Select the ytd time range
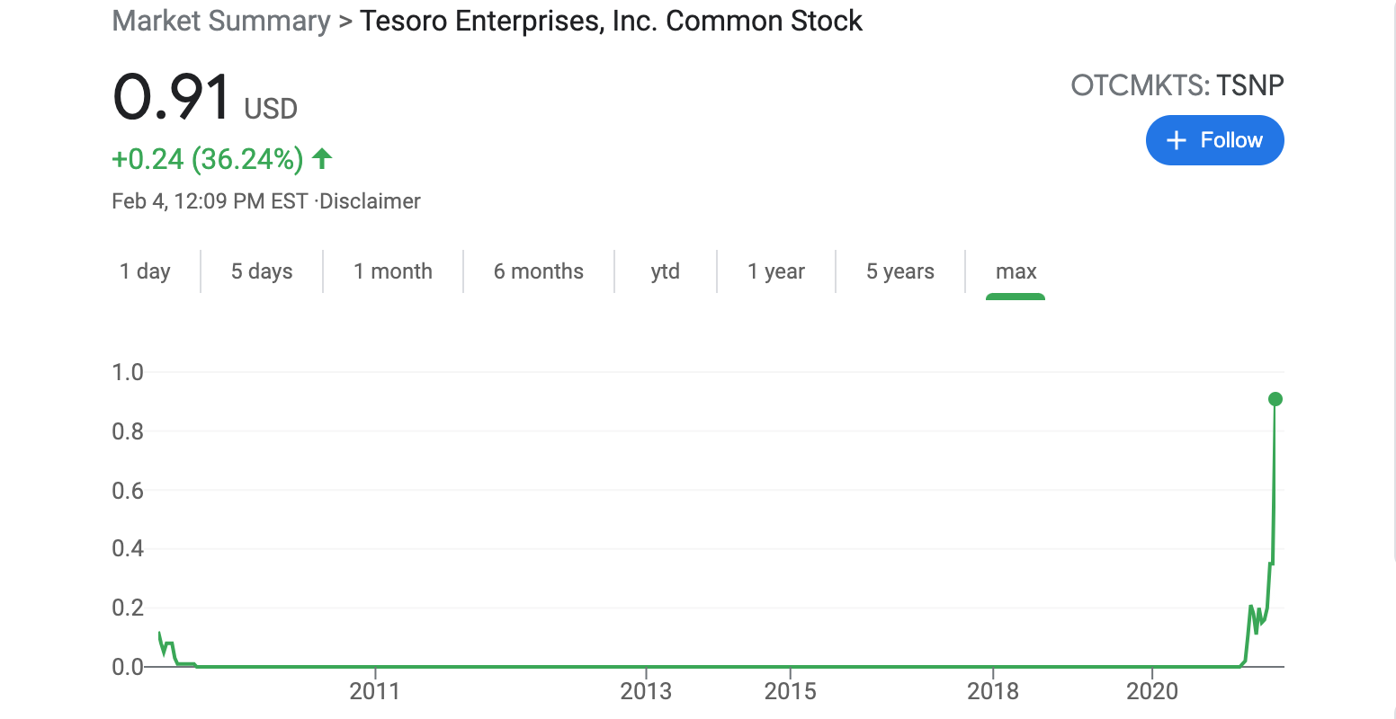Image resolution: width=1396 pixels, height=719 pixels. [665, 271]
